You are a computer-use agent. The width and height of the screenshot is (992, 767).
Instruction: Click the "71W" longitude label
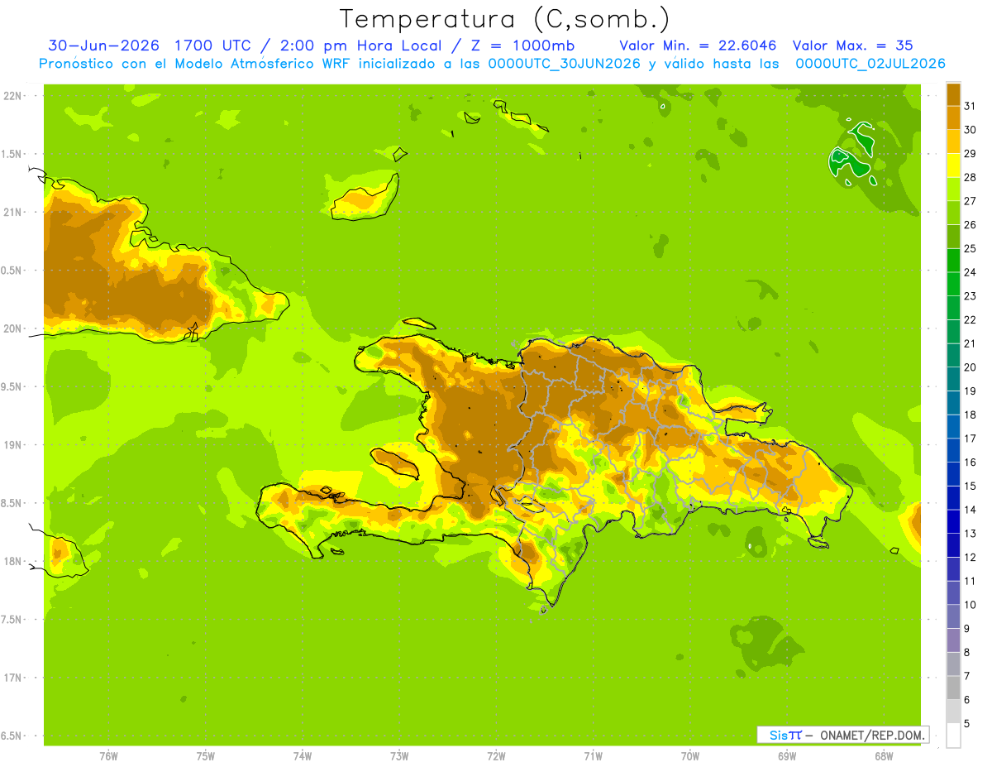pyautogui.click(x=593, y=756)
